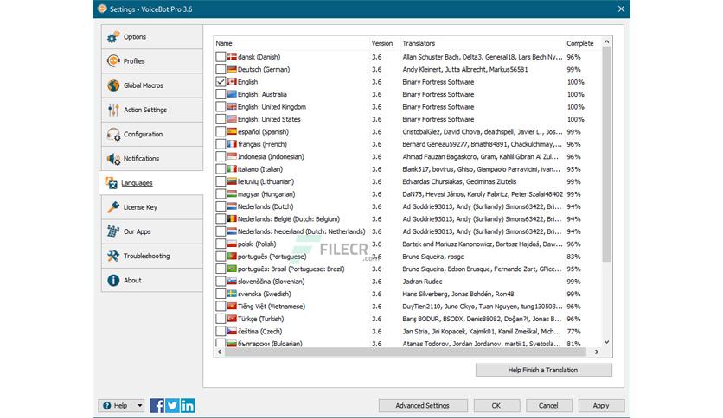The height and width of the screenshot is (418, 723).
Task: Click the Swedish flag icon
Action: pyautogui.click(x=232, y=294)
